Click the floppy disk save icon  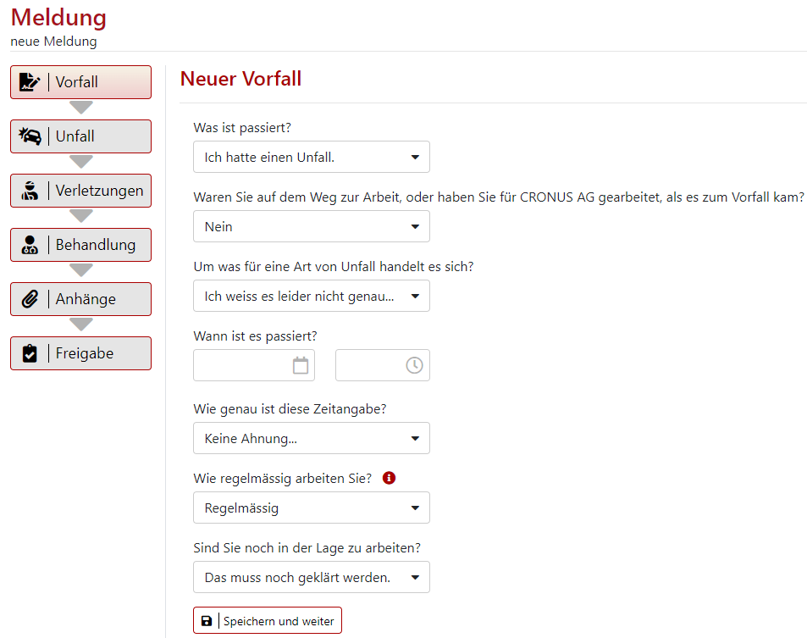pyautogui.click(x=207, y=621)
